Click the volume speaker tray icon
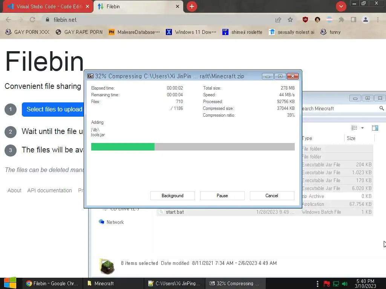The image size is (386, 289). tap(345, 284)
